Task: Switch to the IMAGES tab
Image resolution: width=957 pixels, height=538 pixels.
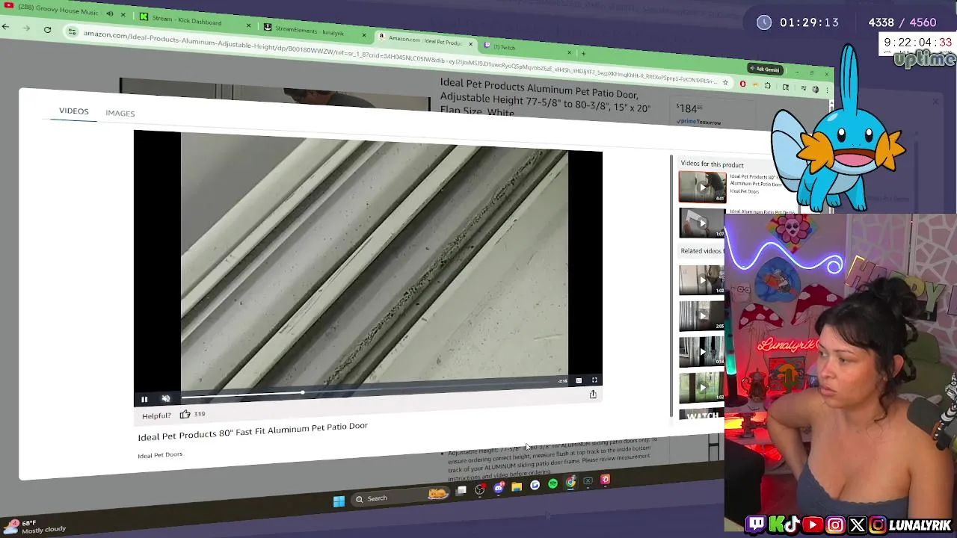Action: point(120,113)
